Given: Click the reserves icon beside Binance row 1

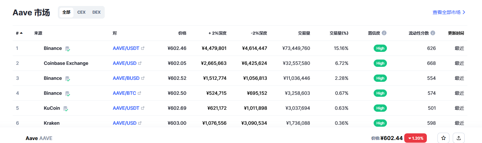Looking at the screenshot, I should [67, 49].
